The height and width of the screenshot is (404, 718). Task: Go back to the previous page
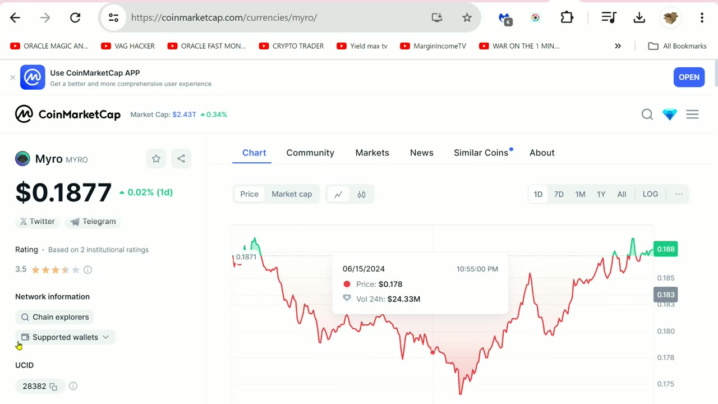(15, 17)
